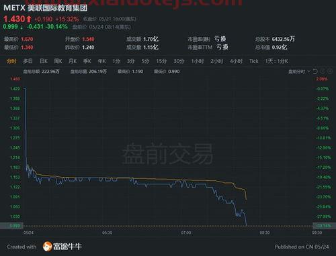Click the -19.40% percentage axis label

(323, 177)
